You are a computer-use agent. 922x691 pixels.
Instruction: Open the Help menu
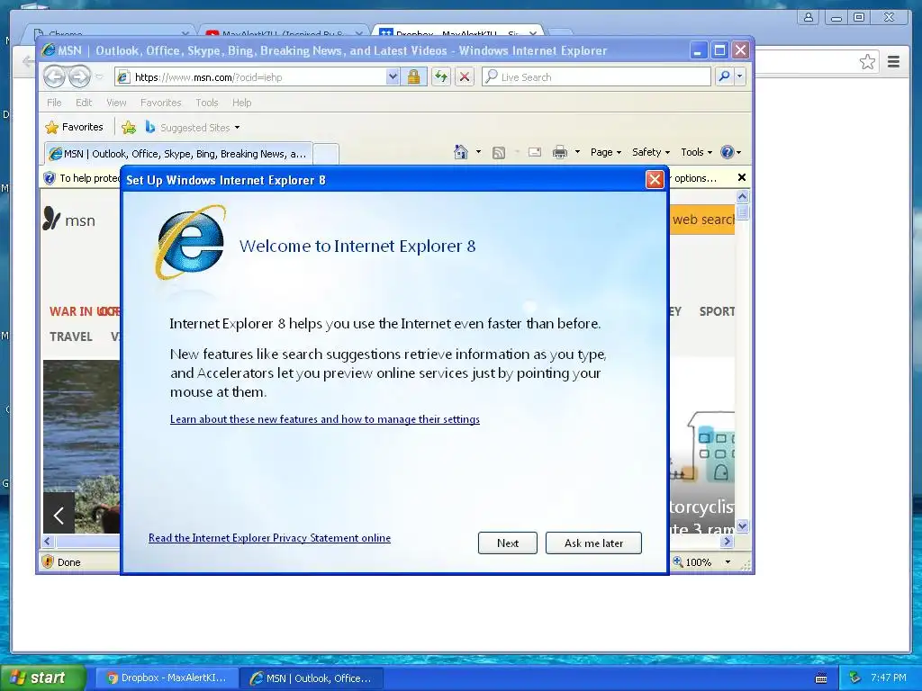[241, 103]
